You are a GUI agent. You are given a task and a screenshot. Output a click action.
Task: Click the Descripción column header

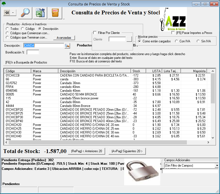point(94,71)
